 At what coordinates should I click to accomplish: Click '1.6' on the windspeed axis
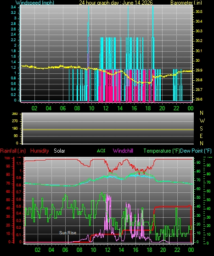(13, 56)
